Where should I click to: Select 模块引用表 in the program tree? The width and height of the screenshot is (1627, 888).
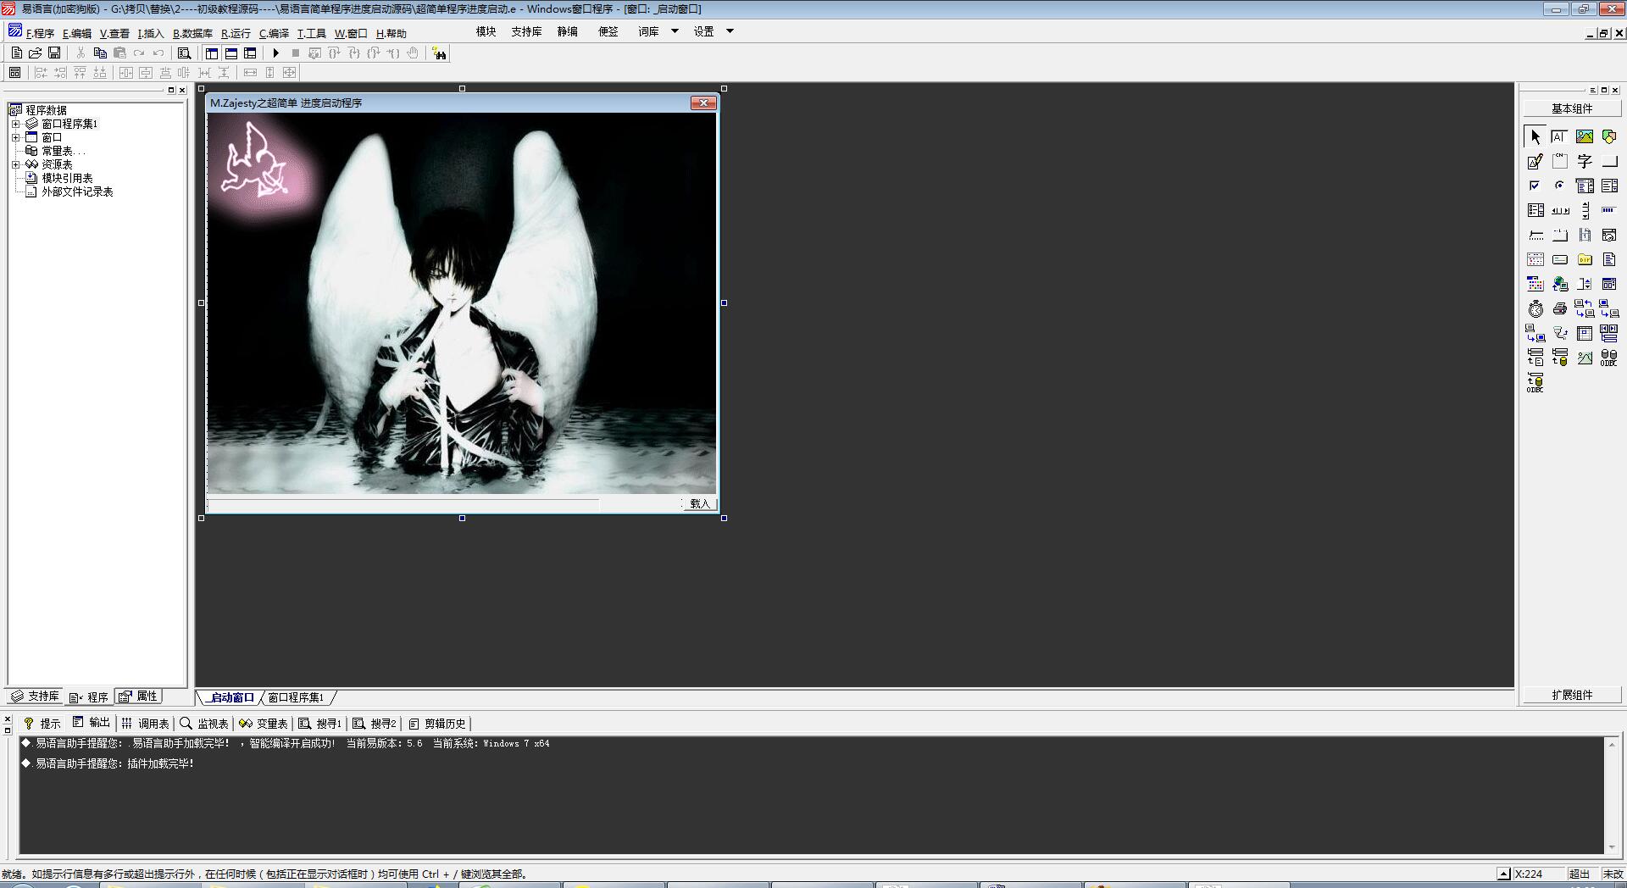pos(67,178)
